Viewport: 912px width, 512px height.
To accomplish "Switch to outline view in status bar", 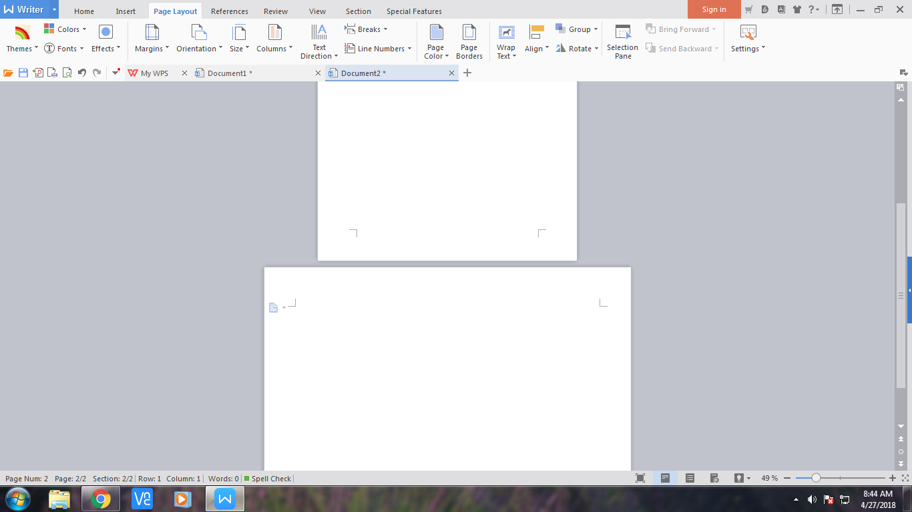I will [689, 478].
